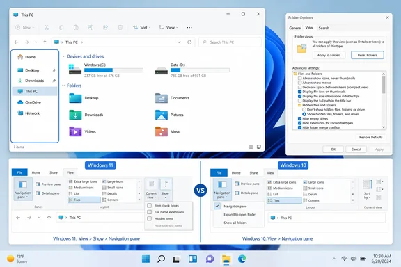Screen dimensions: 401x267
Task: Click the Share icon in File Explorer toolbar
Action: [105, 27]
